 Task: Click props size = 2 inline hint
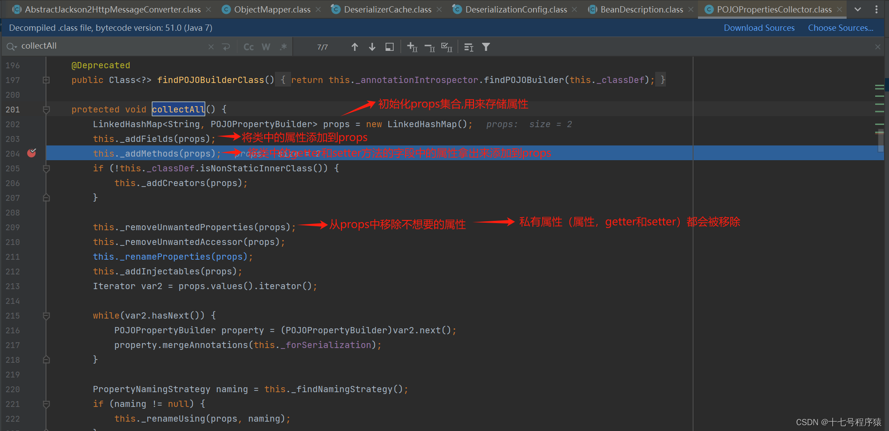coord(529,124)
